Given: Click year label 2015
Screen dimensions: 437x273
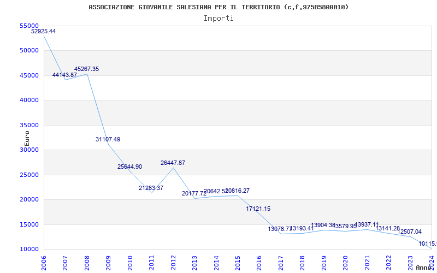Looking at the screenshot, I should pyautogui.click(x=238, y=263).
